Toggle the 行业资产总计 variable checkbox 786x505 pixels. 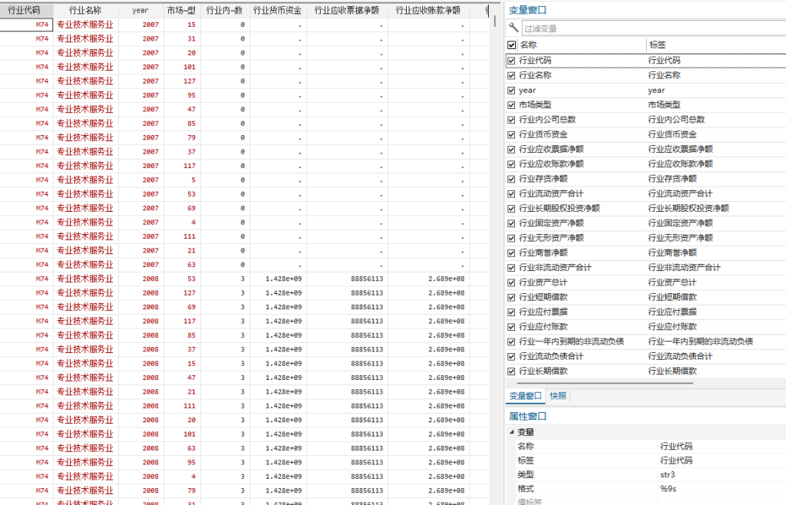(x=511, y=282)
